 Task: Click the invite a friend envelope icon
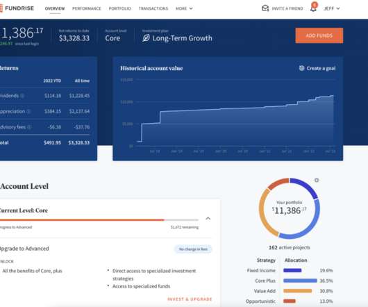click(x=265, y=8)
